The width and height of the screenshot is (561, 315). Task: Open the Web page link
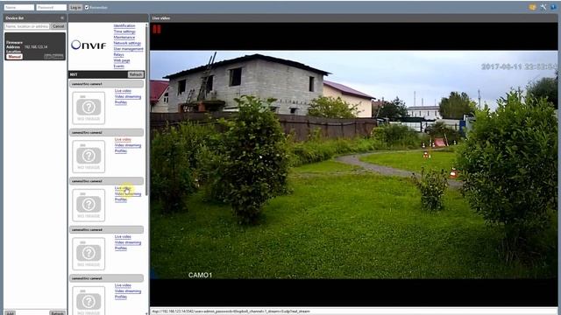click(x=122, y=60)
